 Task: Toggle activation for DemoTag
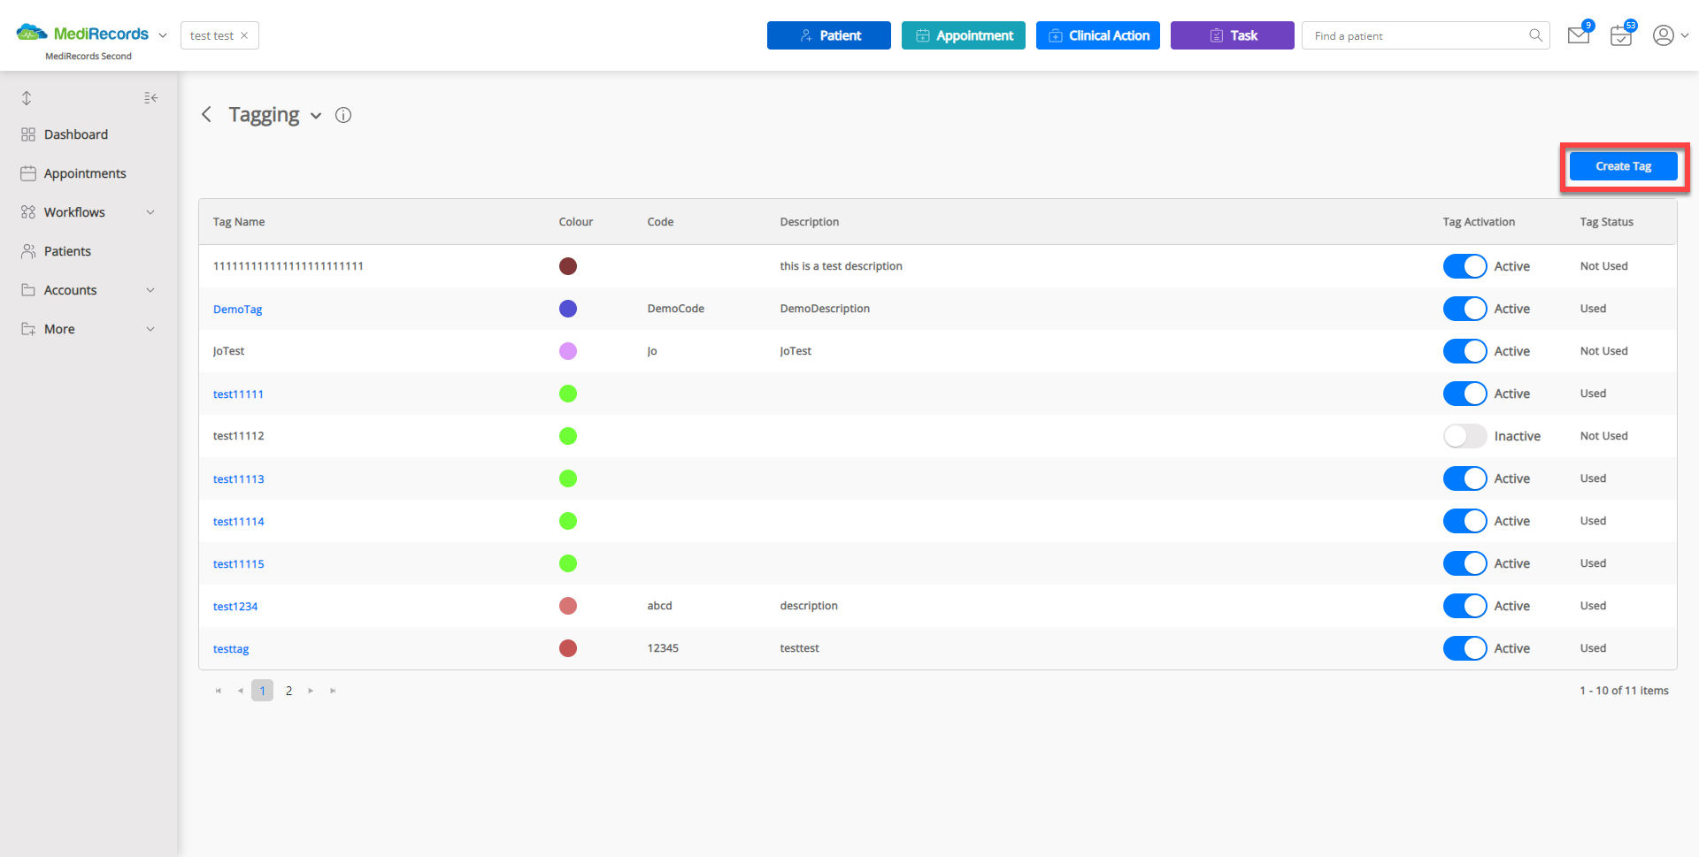tap(1465, 309)
